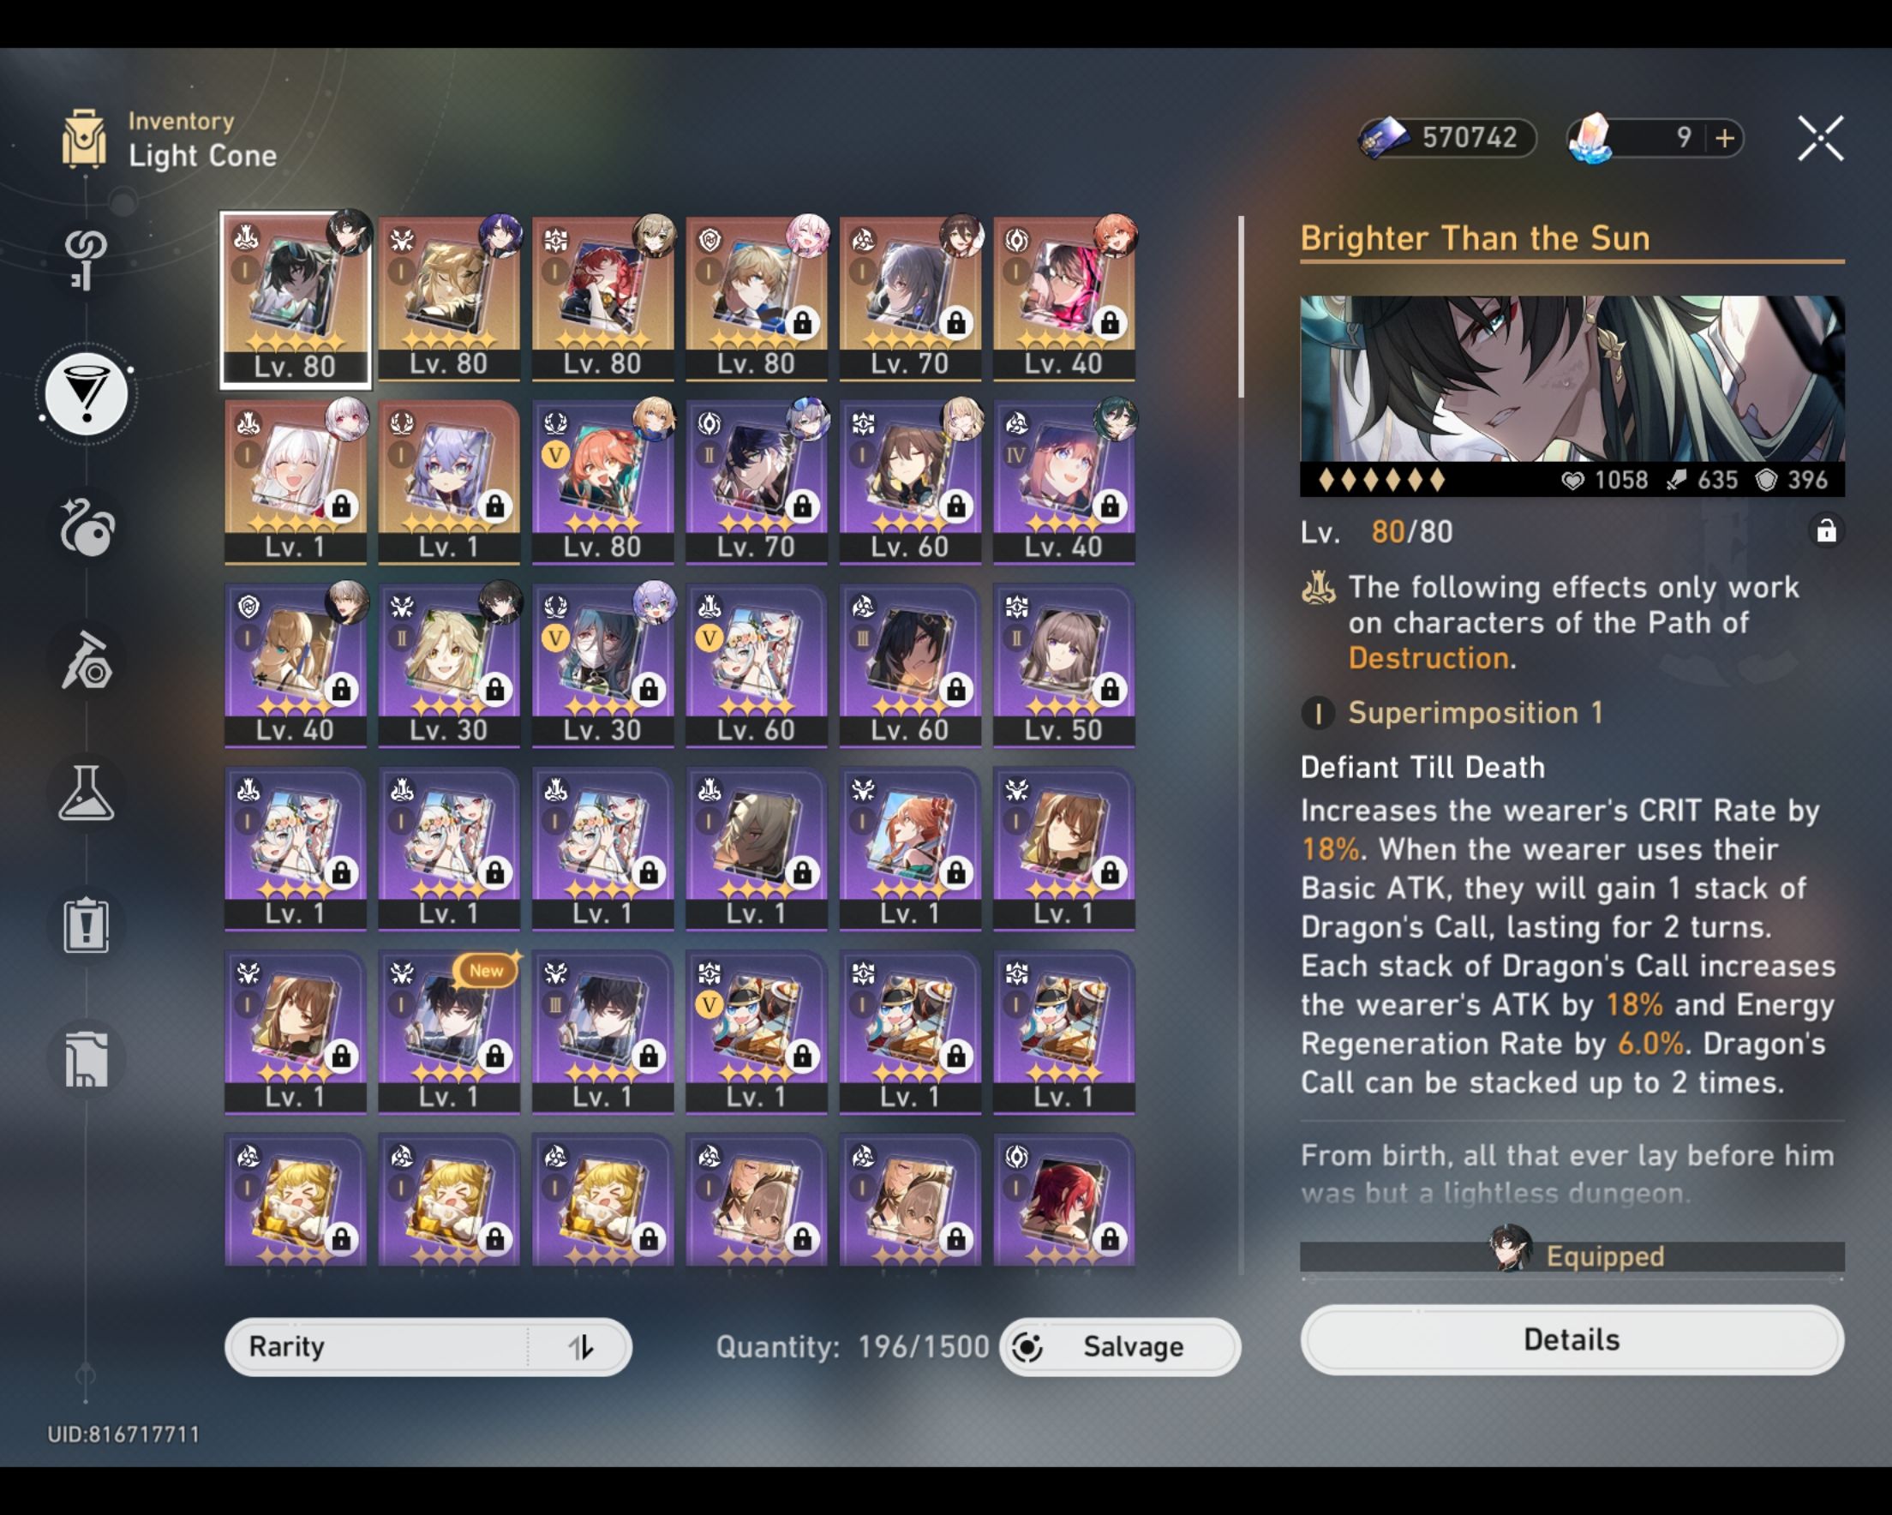This screenshot has width=1892, height=1515.
Task: Reverse sort order with the arrows button
Action: pyautogui.click(x=580, y=1346)
